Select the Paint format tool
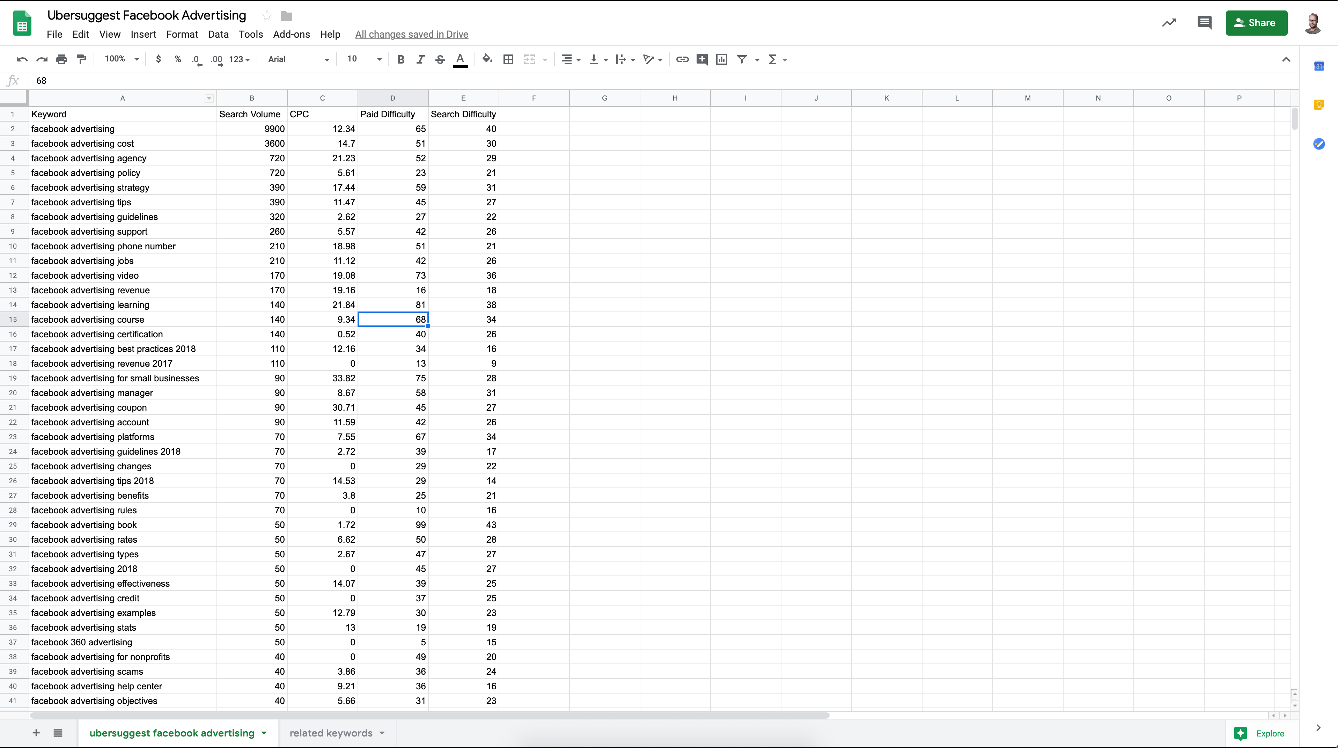Screen dimensions: 1338x748 81,60
